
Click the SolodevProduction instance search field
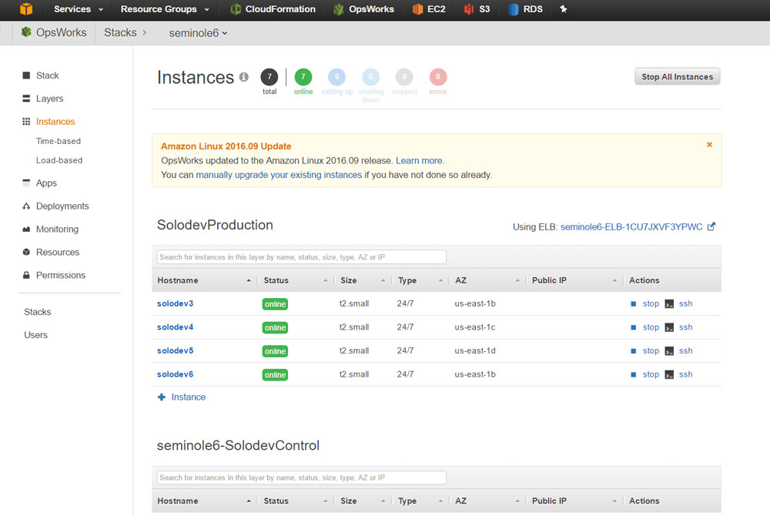coord(300,256)
